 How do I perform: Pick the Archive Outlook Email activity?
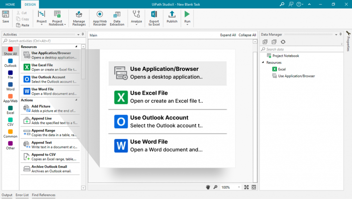coord(50,169)
